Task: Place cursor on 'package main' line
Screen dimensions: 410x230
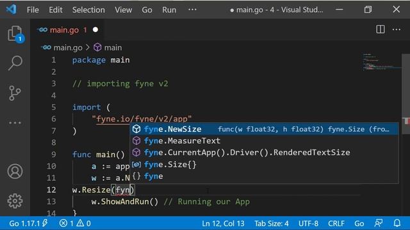Action: pos(101,60)
